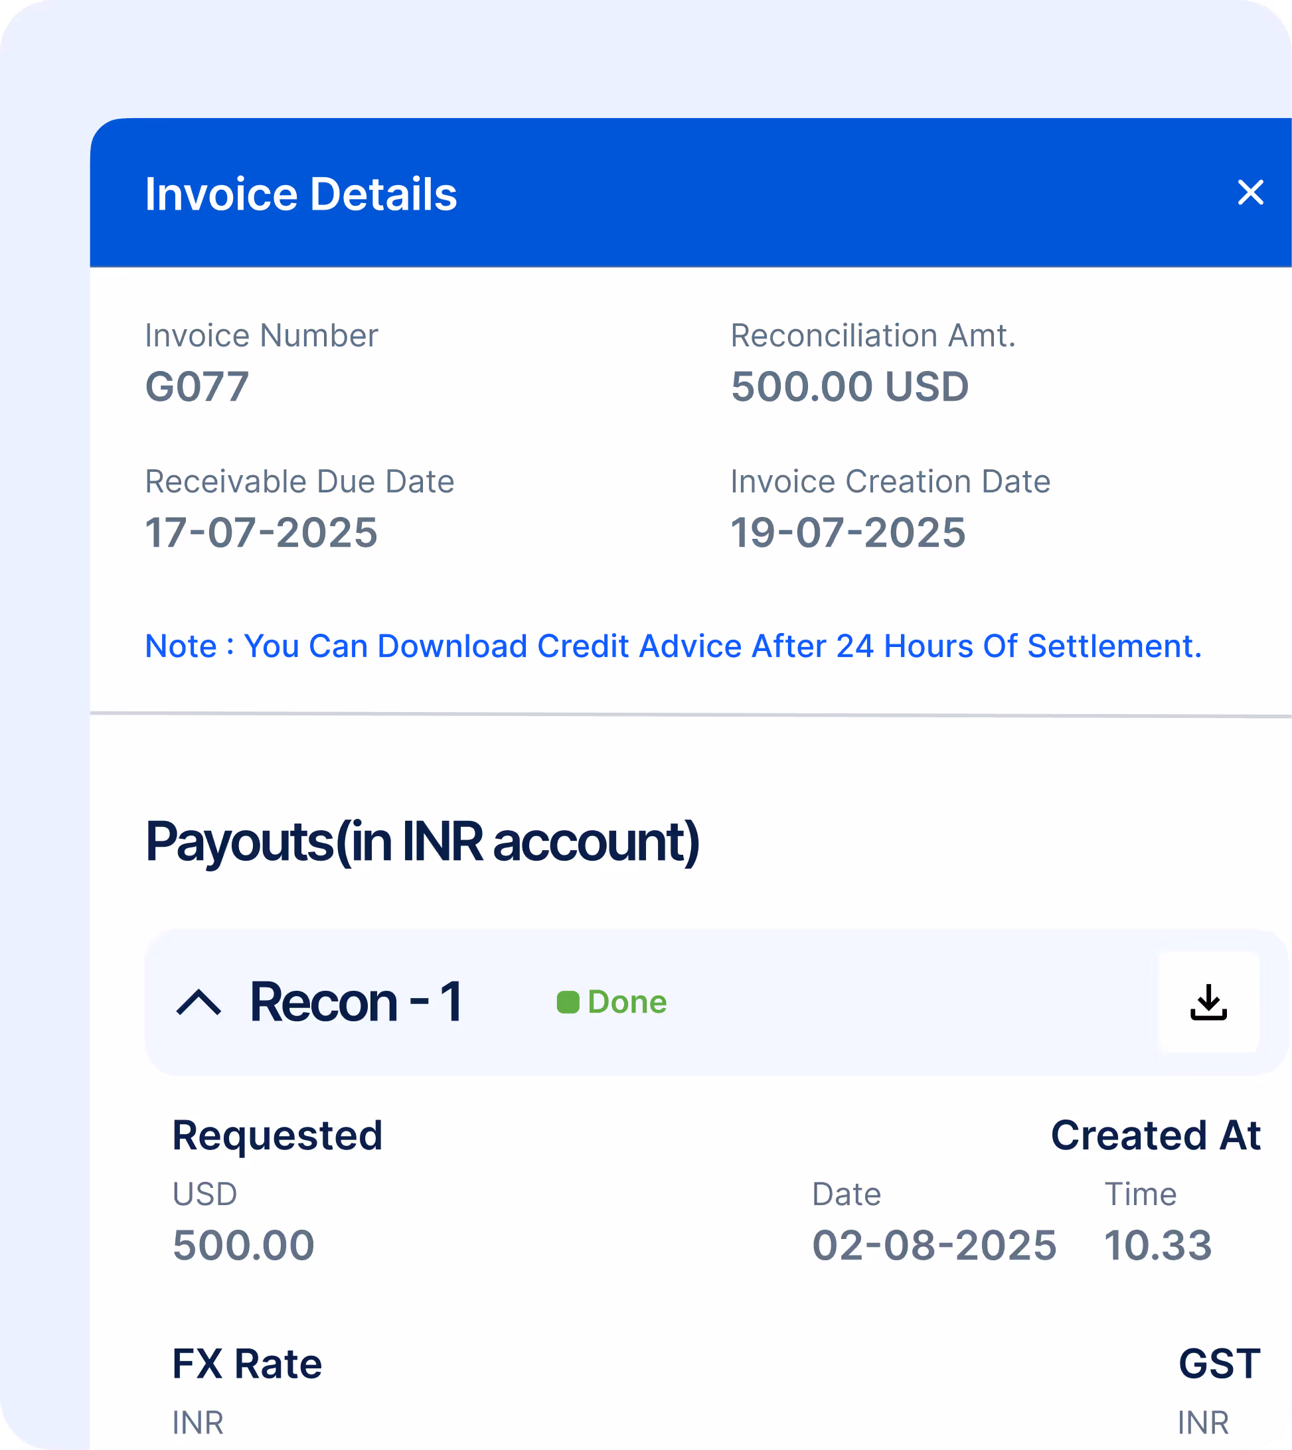Select invoice number G077
Screen dimensions: 1292x1450
(197, 387)
